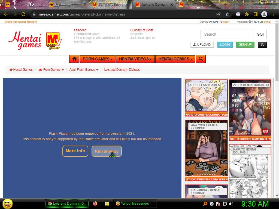Toggle dark mode with the moon button
The image size is (279, 209).
point(262,45)
